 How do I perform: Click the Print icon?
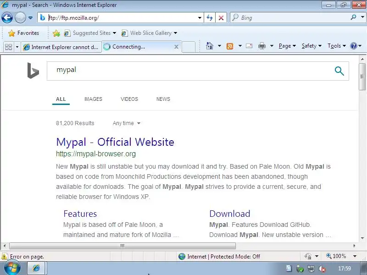[x=262, y=46]
